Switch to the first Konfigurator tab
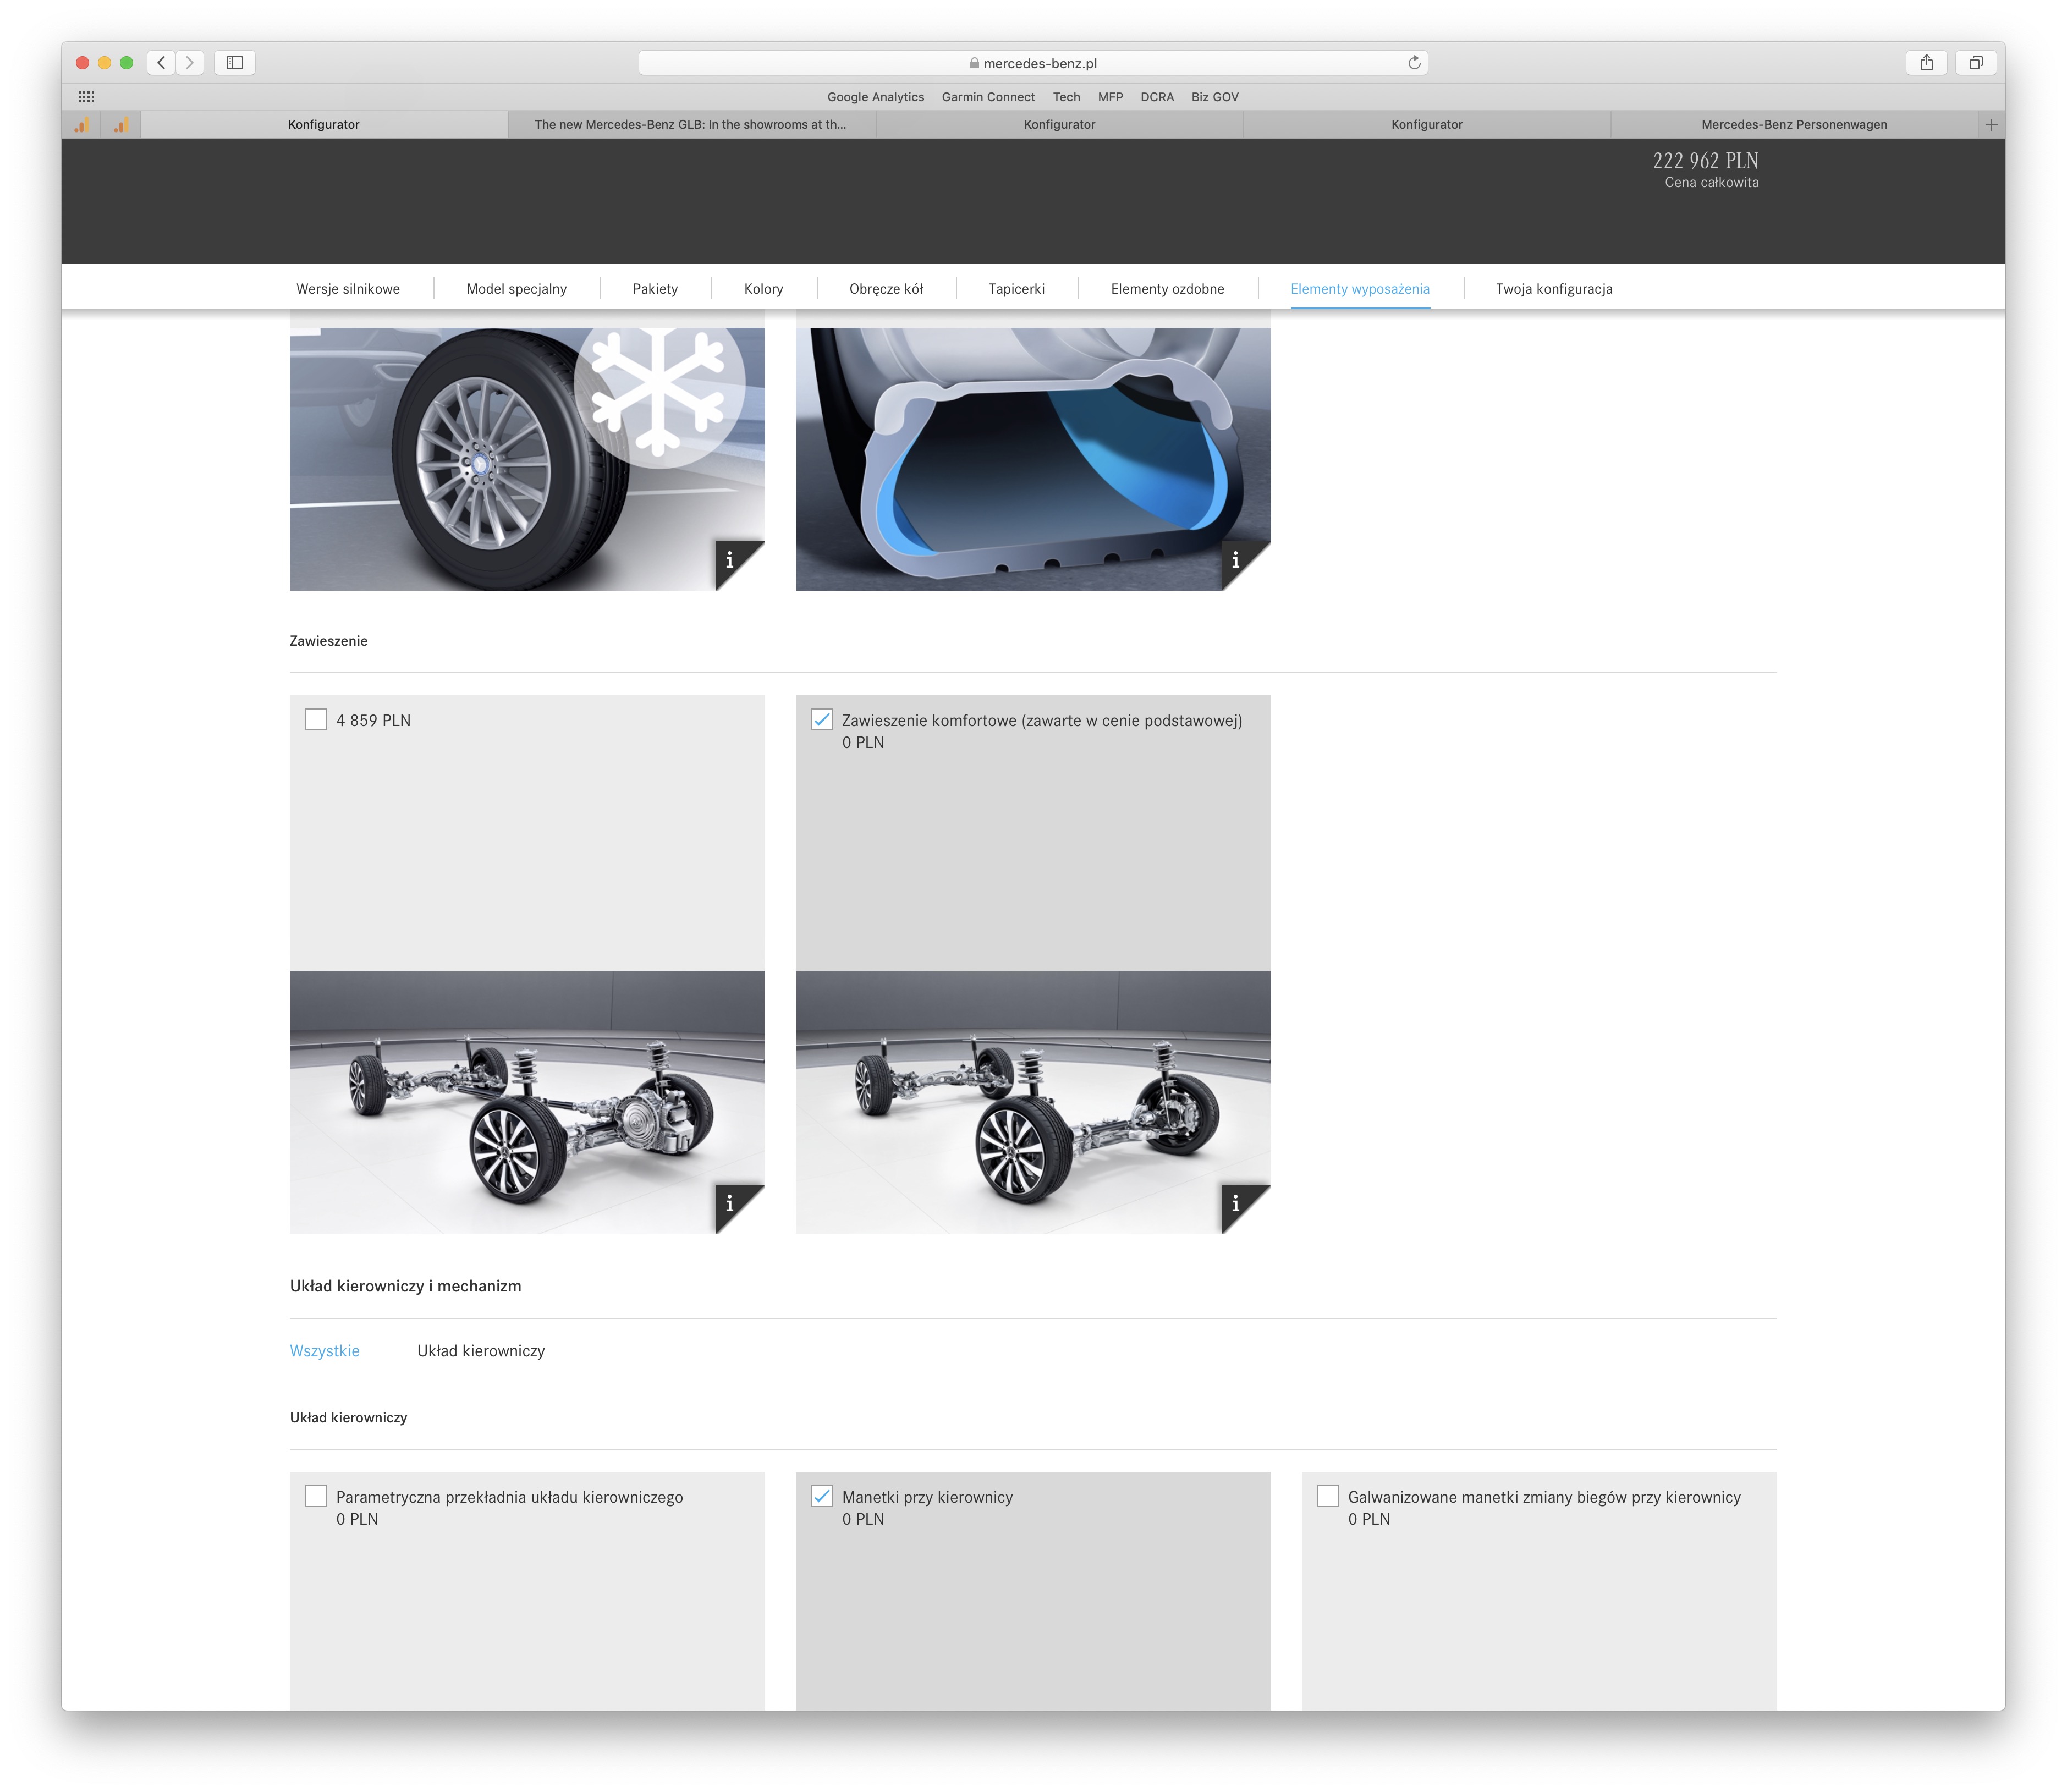The height and width of the screenshot is (1792, 2067). (x=324, y=125)
